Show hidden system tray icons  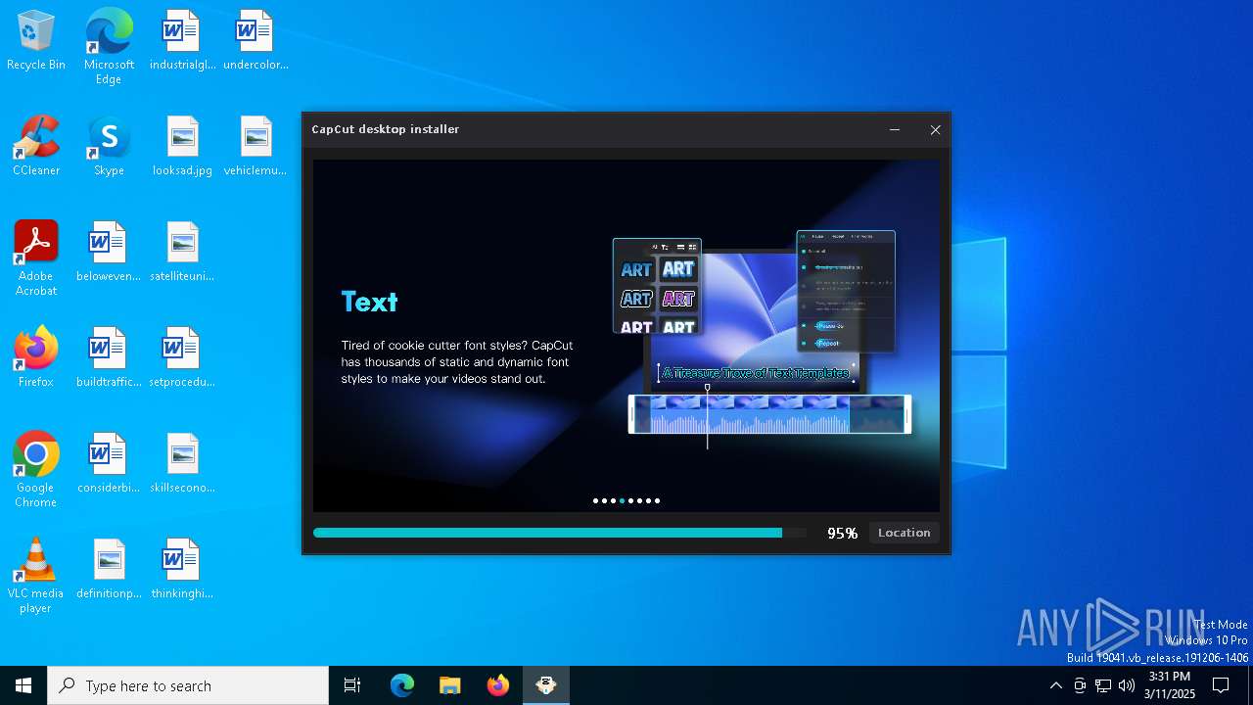[1055, 685]
